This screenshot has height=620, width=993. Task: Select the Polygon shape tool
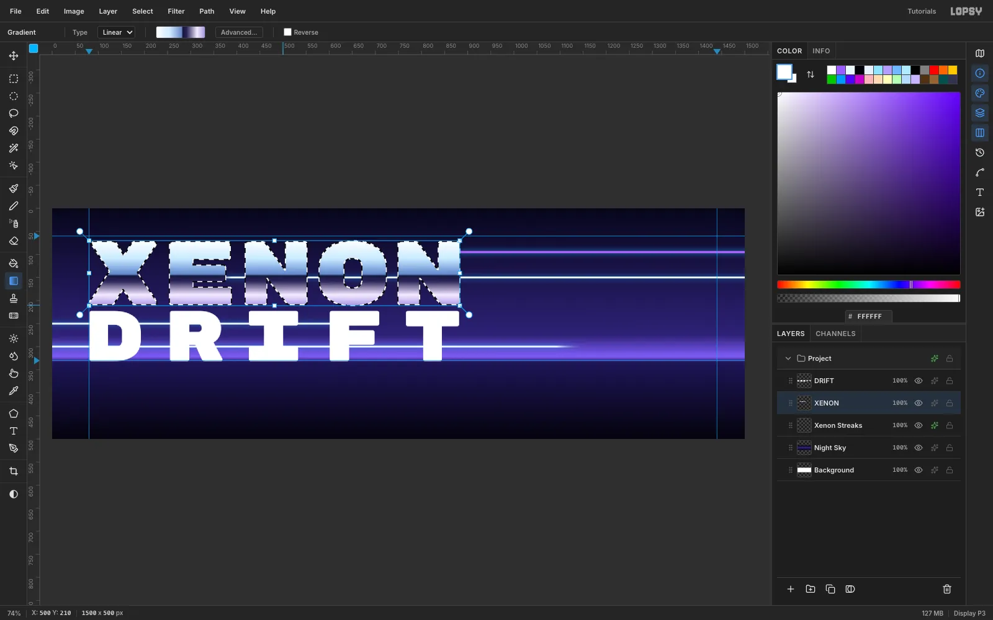point(14,414)
